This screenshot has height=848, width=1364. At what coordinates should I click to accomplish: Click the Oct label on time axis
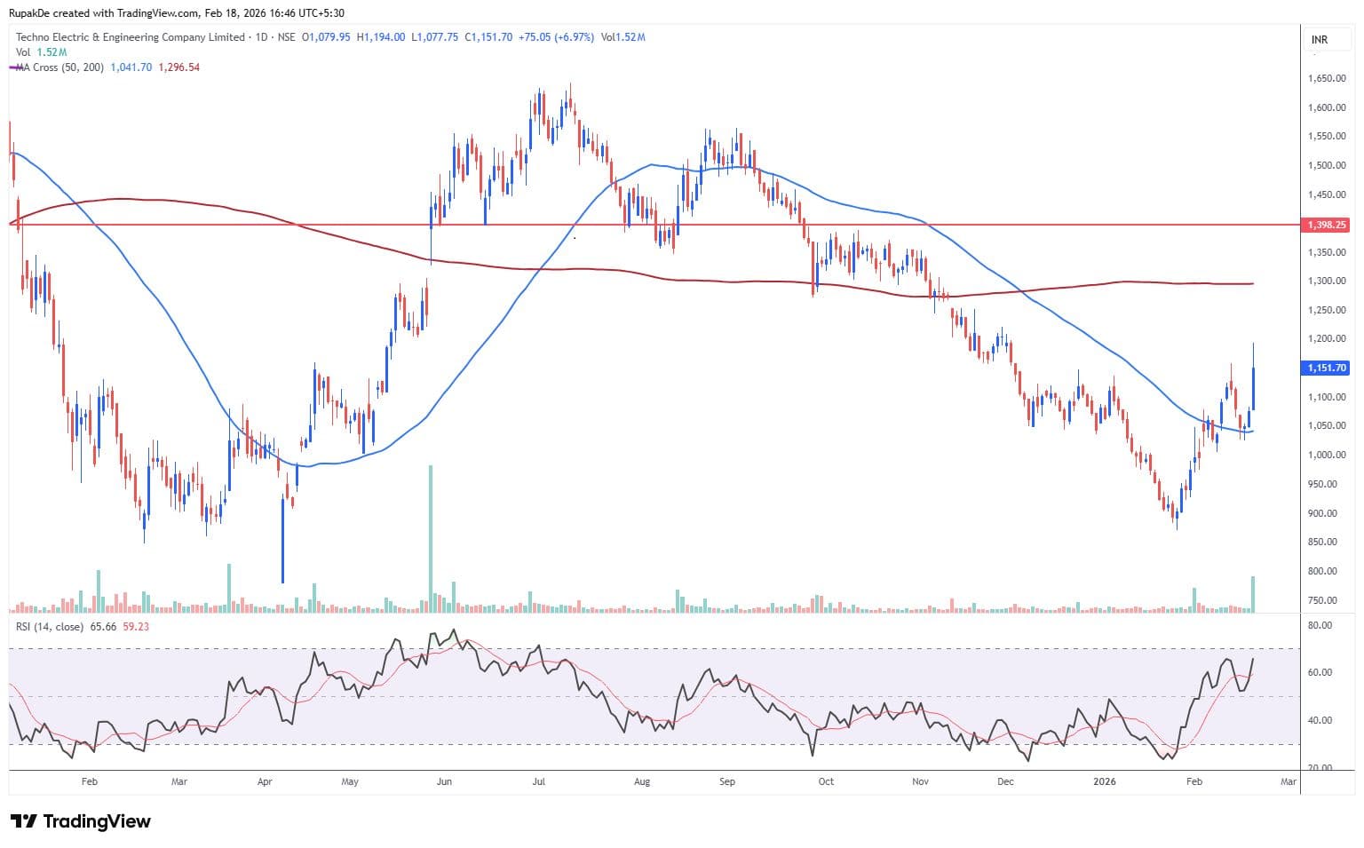pyautogui.click(x=826, y=782)
